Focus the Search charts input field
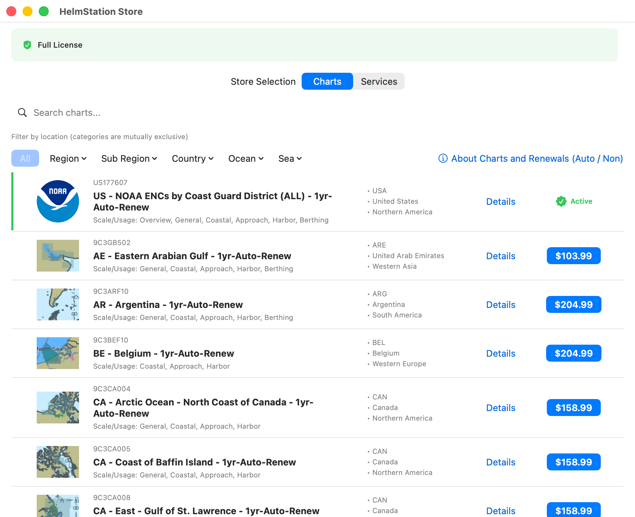This screenshot has height=517, width=635. (317, 113)
